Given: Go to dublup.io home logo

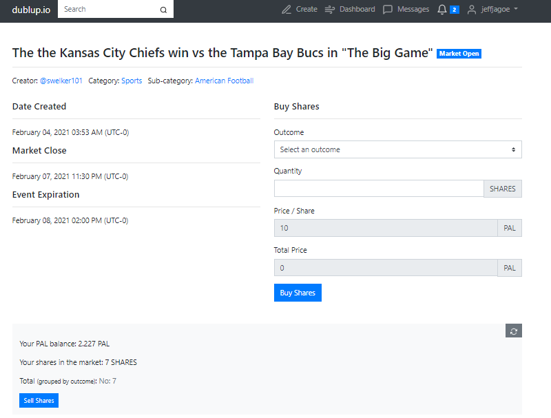Looking at the screenshot, I should (31, 10).
